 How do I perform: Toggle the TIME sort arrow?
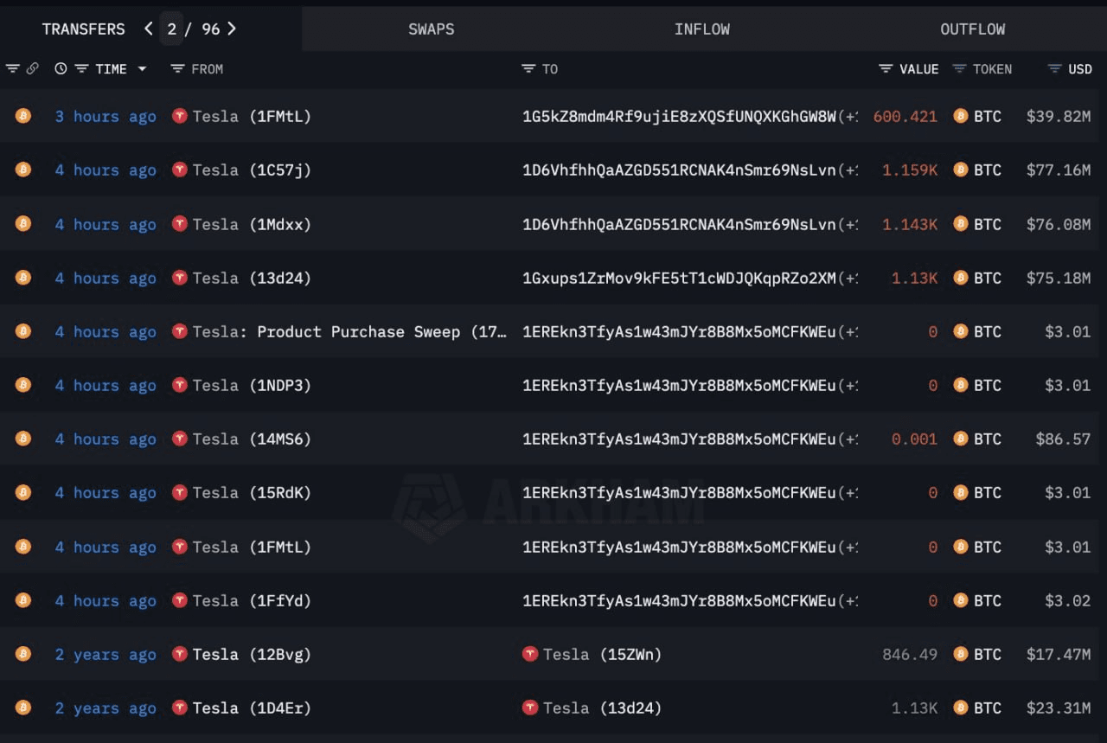142,68
